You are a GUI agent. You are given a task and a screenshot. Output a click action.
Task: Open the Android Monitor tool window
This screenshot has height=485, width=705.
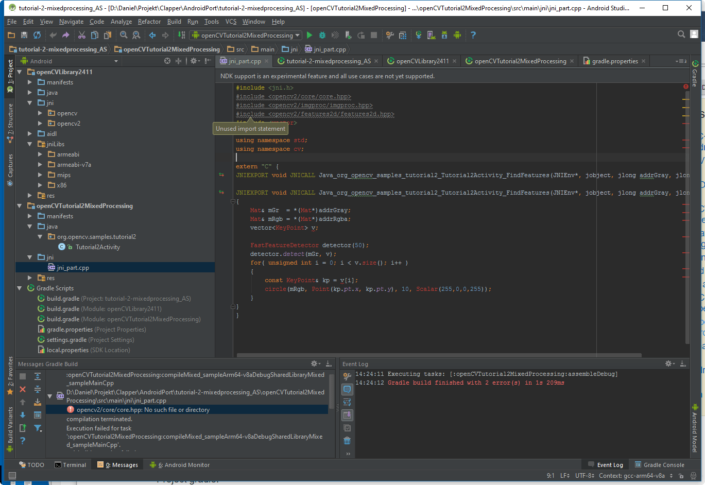(180, 465)
